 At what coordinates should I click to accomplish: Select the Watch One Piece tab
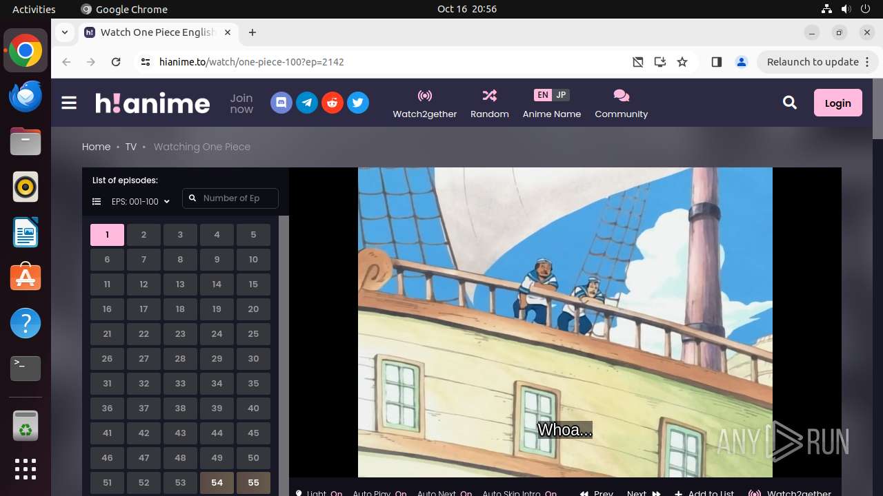click(x=159, y=32)
